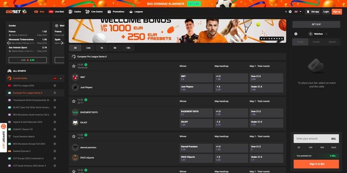Screen dimensions: 347x173
Task: Open the GGBET logo home link
Action: (x=16, y=12)
